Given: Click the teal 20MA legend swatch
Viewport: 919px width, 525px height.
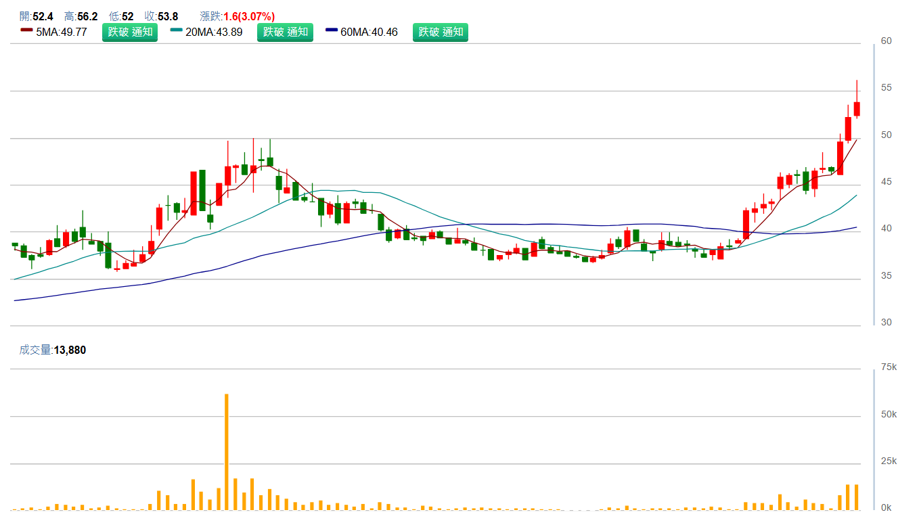Looking at the screenshot, I should click(x=176, y=30).
